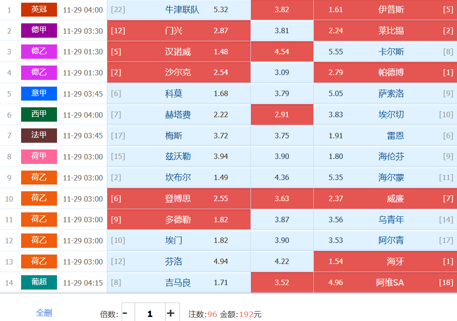
Task: Toggle the draw odds 3.81 in the 门兴 match
Action: point(282,31)
